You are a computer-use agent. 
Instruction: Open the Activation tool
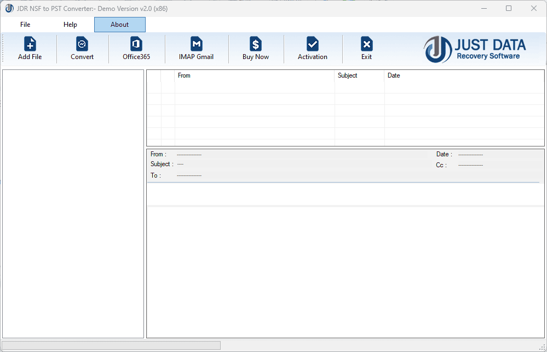(x=312, y=48)
